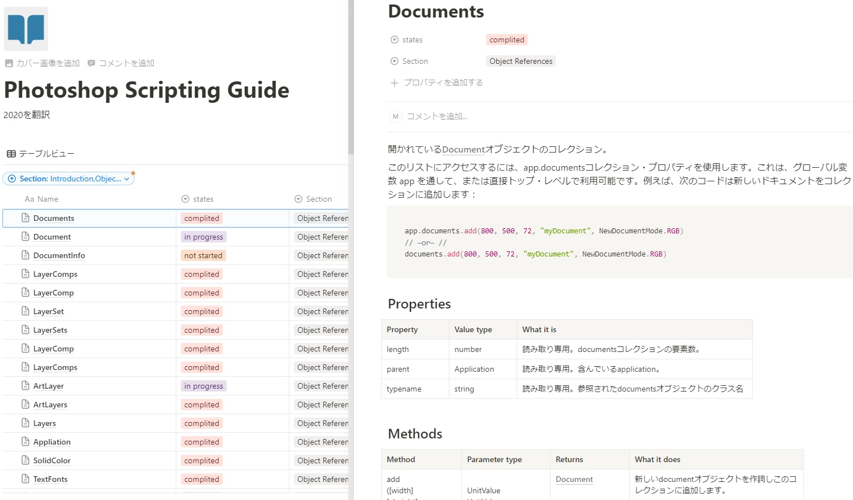
Task: Change the in progress state of ArtLayer row
Action: pyautogui.click(x=203, y=386)
